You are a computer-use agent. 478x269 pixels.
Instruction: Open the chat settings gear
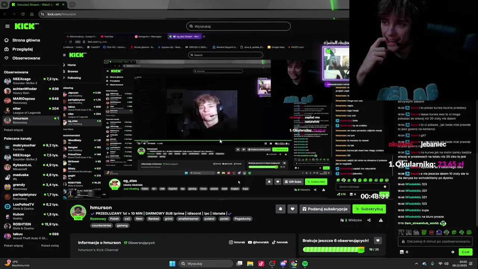click(x=453, y=252)
